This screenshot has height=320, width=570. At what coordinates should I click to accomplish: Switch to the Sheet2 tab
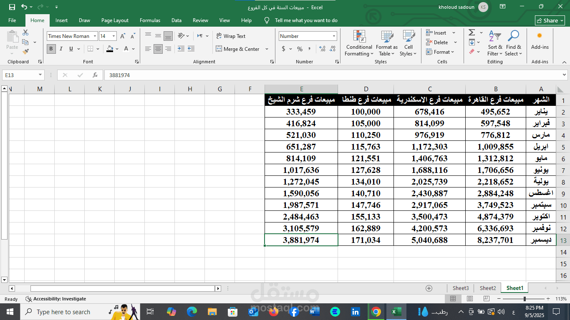(487, 288)
